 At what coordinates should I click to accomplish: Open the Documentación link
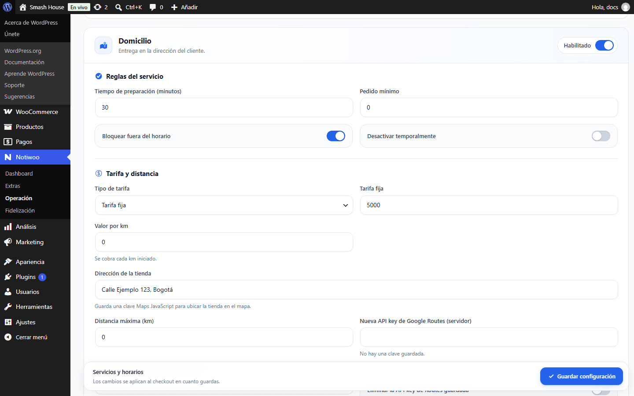(x=24, y=62)
